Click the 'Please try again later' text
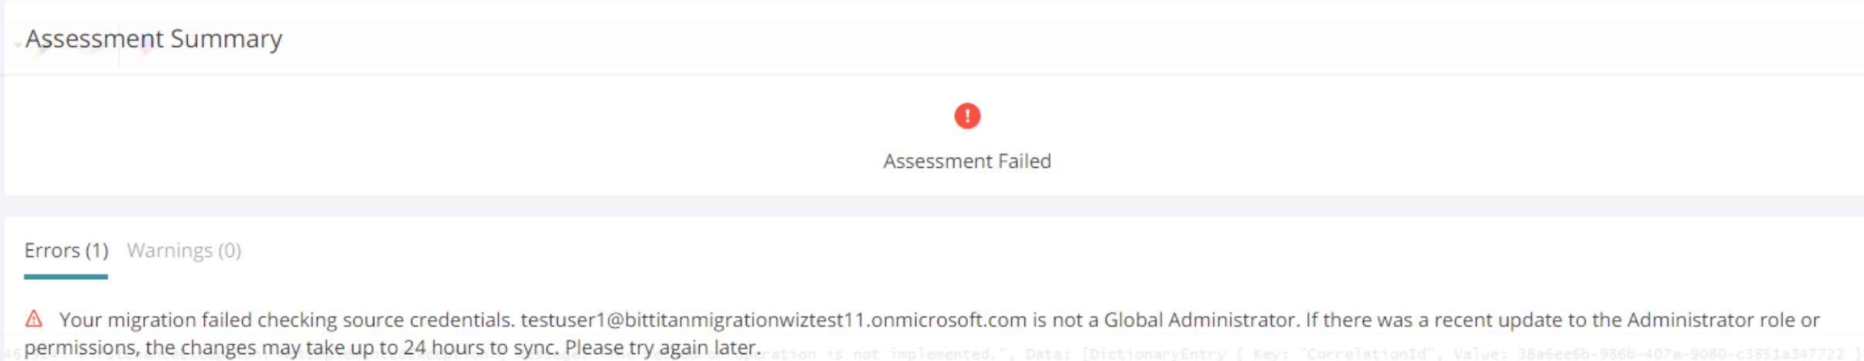Image resolution: width=1864 pixels, height=361 pixels. pos(663,347)
